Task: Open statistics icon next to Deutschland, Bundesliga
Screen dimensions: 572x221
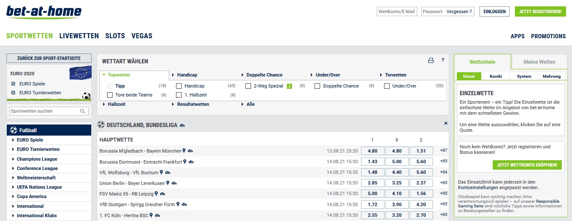Action: (182, 125)
